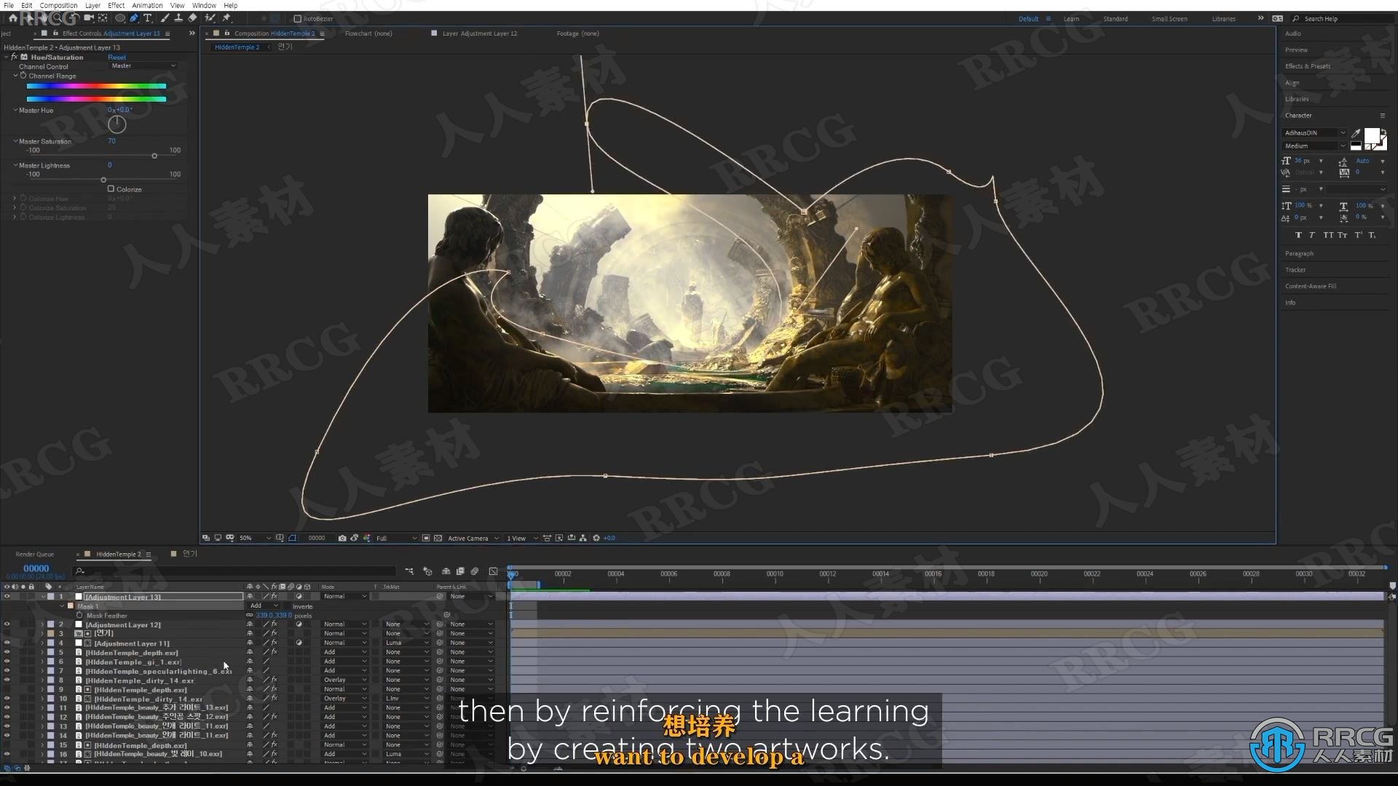The width and height of the screenshot is (1398, 786).
Task: Hide HiddenTemple_gi_1.exr layer visibility
Action: pyautogui.click(x=7, y=662)
